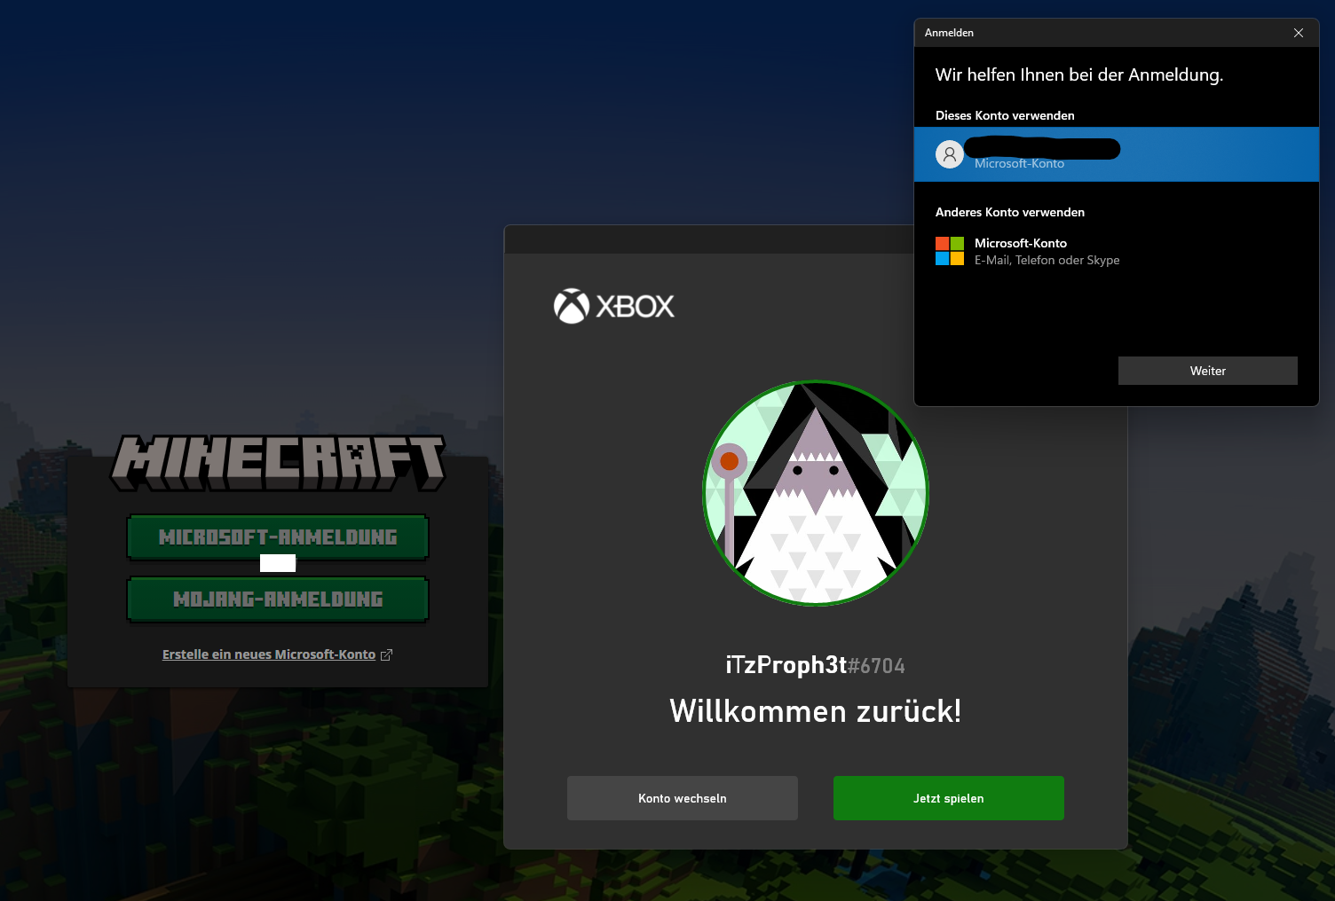Click the external link icon beside Microsoft-Konto link
This screenshot has height=901, width=1335.
coord(386,655)
